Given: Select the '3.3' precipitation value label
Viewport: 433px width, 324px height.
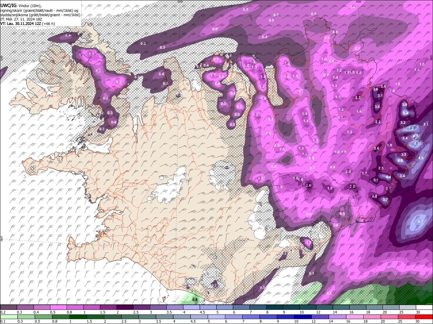Looking at the screenshot, I should click(x=403, y=155).
